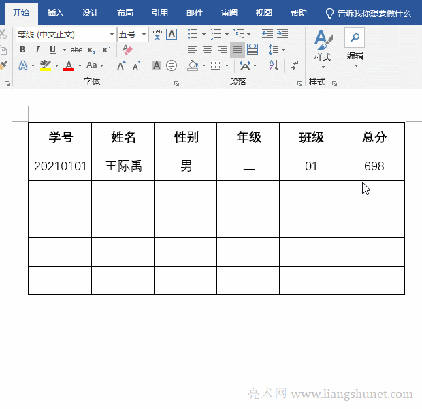The width and height of the screenshot is (422, 409).
Task: Toggle Bold formatting
Action: 22,50
